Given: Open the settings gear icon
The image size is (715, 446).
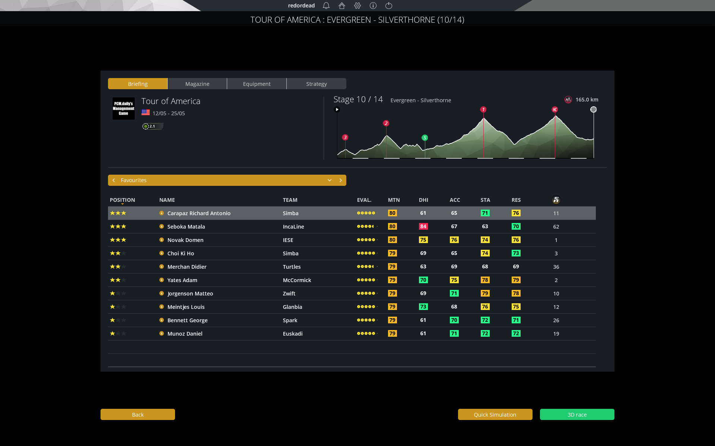Looking at the screenshot, I should click(357, 6).
